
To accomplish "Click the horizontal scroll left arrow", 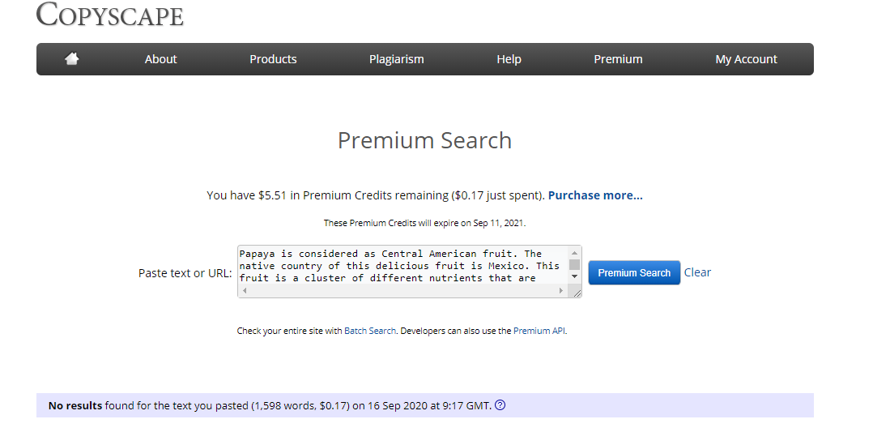I will [245, 290].
